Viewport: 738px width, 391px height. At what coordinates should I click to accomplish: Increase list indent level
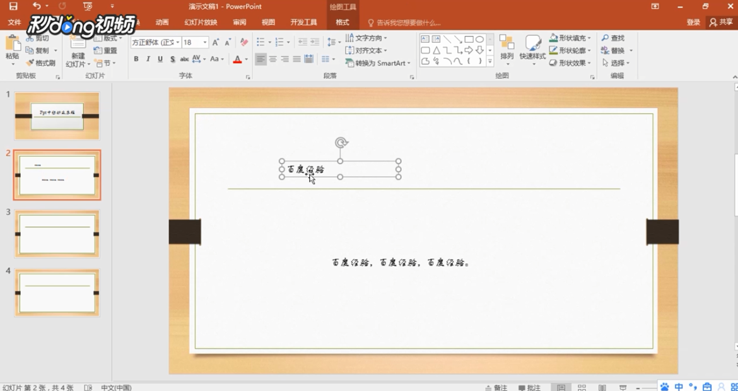pyautogui.click(x=315, y=42)
